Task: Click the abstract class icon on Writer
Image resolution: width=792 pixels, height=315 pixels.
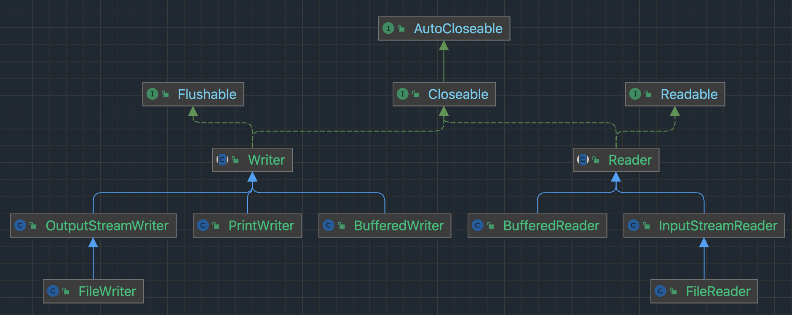Action: tap(222, 160)
